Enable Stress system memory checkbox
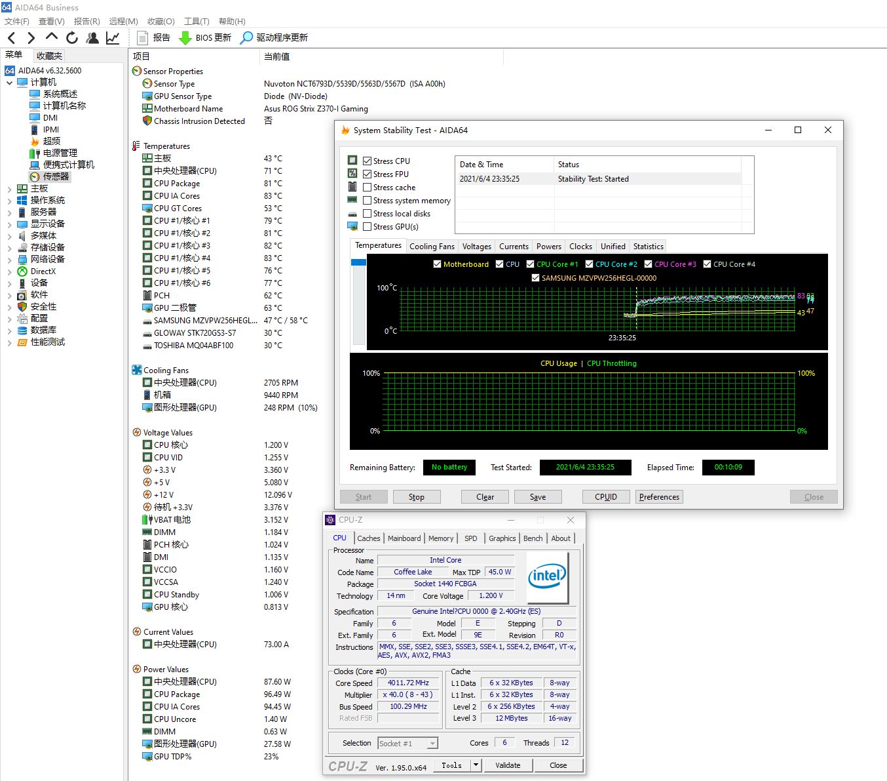 coord(368,200)
